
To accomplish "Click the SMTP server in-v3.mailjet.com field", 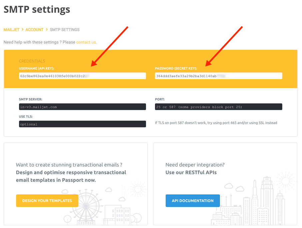I will [x=82, y=107].
